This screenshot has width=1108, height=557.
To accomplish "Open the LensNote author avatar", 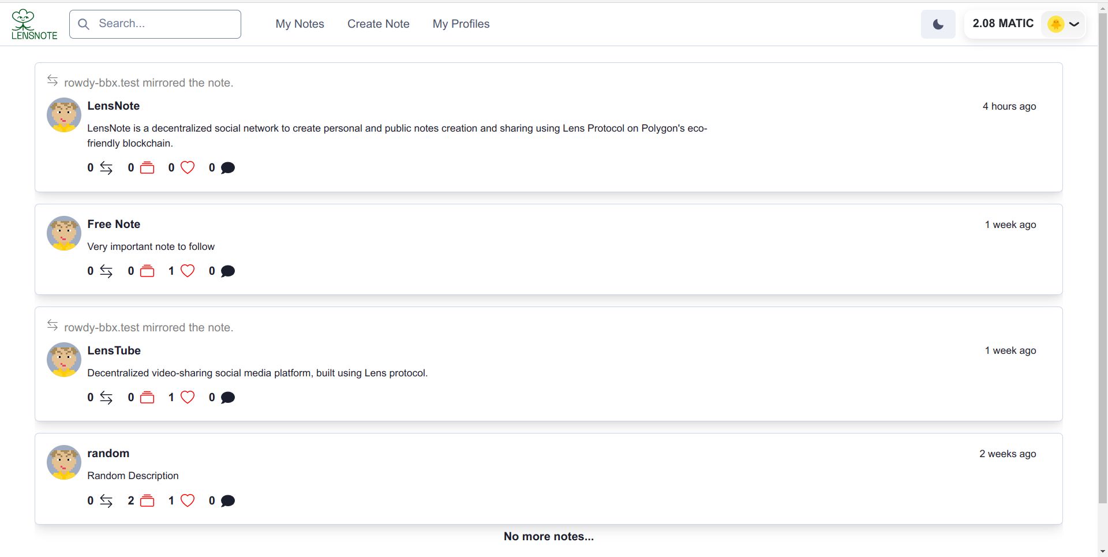I will [63, 115].
